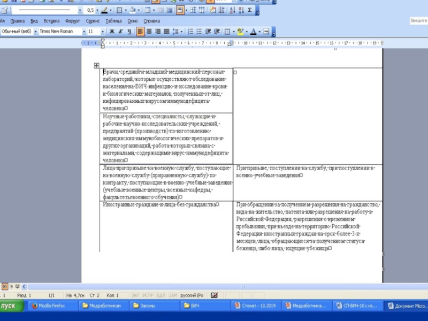Toggle the bulleted list
Viewport: 428px width, 321px height.
[199, 32]
